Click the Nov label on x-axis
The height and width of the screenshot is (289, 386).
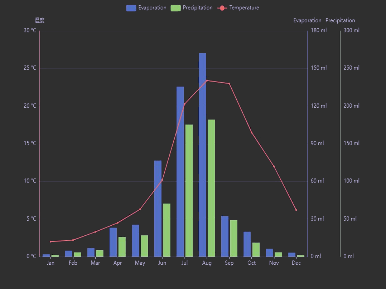click(274, 263)
